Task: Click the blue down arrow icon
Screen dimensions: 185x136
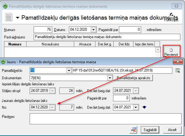Action: pyautogui.click(x=144, y=107)
